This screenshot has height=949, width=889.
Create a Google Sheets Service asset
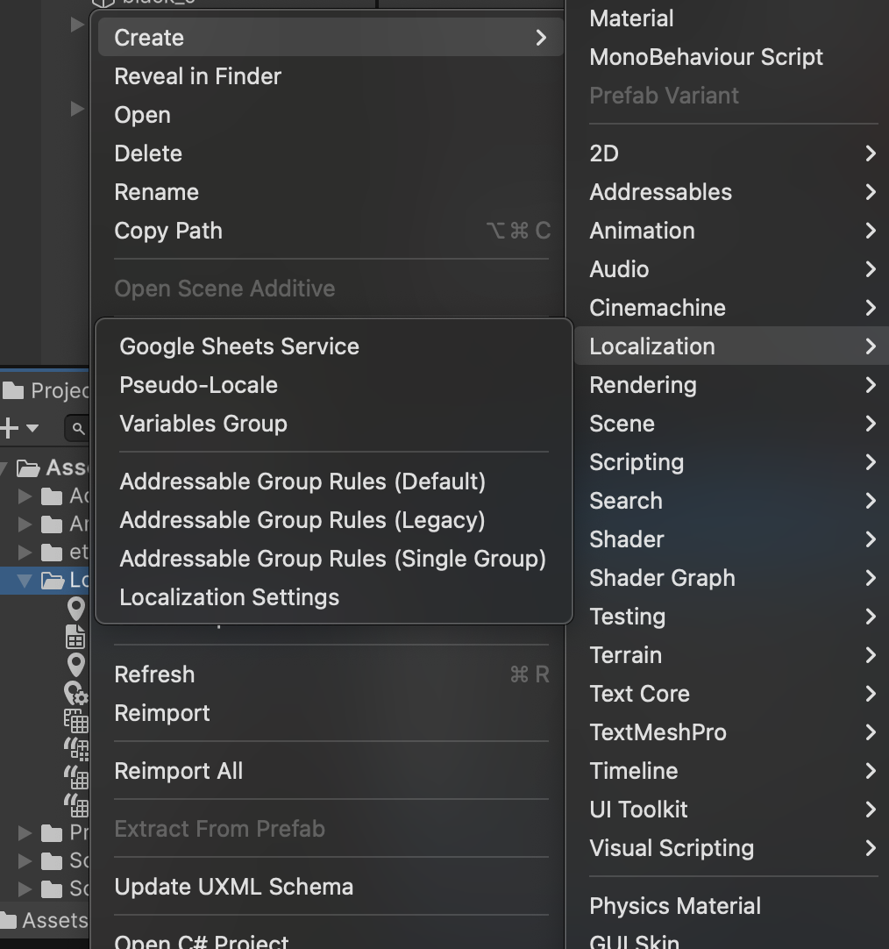[239, 346]
